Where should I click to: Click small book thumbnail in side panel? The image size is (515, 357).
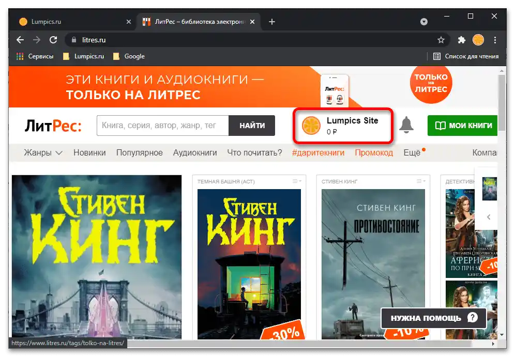489,189
